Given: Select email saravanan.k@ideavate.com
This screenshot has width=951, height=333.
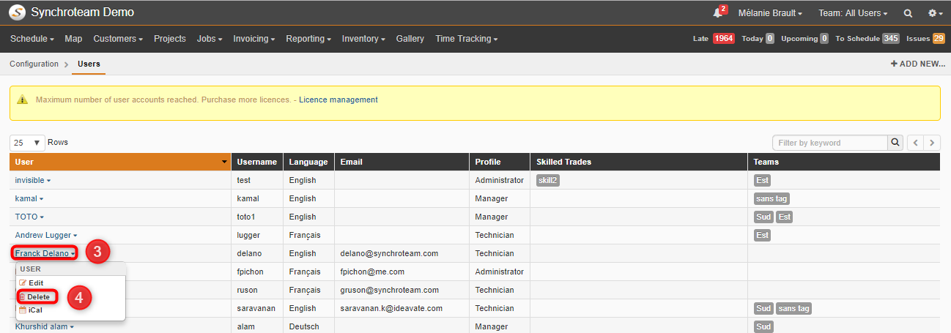Looking at the screenshot, I should [391, 308].
